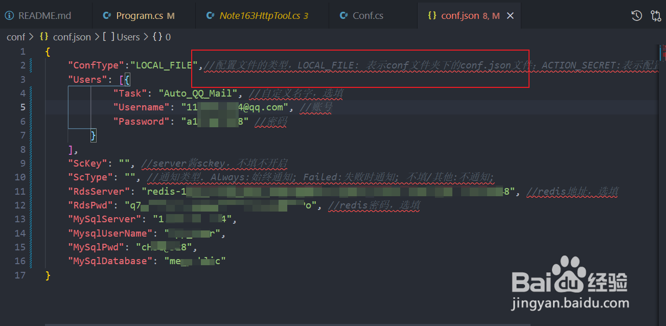Click the "LOCAL_FILE" value
The image size is (666, 326).
[x=165, y=65]
